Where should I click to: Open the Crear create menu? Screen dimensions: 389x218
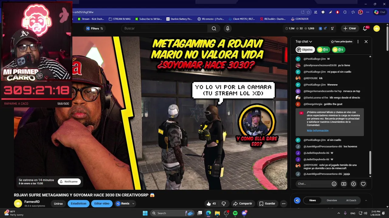pyautogui.click(x=349, y=28)
